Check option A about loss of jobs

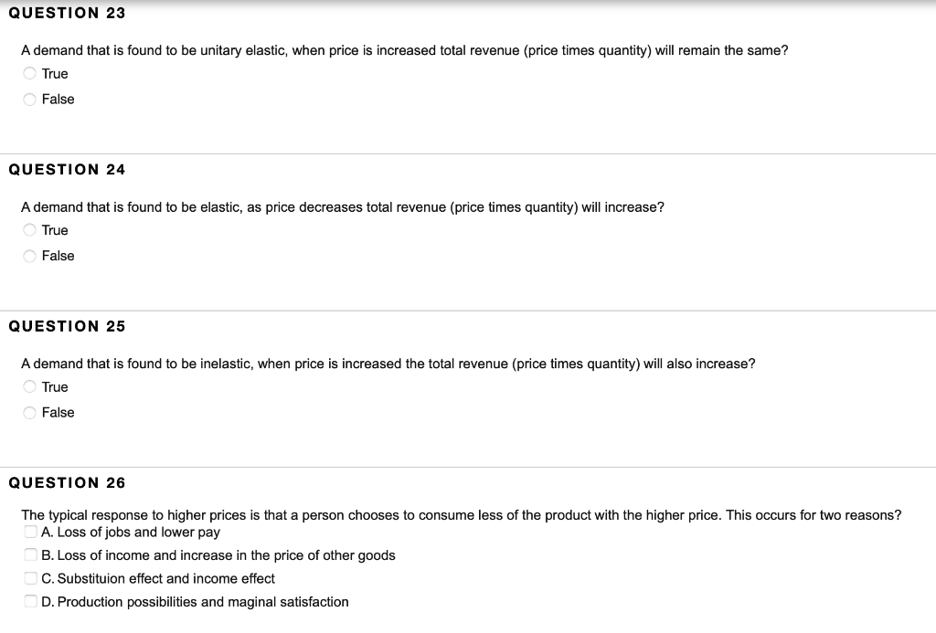[x=28, y=532]
